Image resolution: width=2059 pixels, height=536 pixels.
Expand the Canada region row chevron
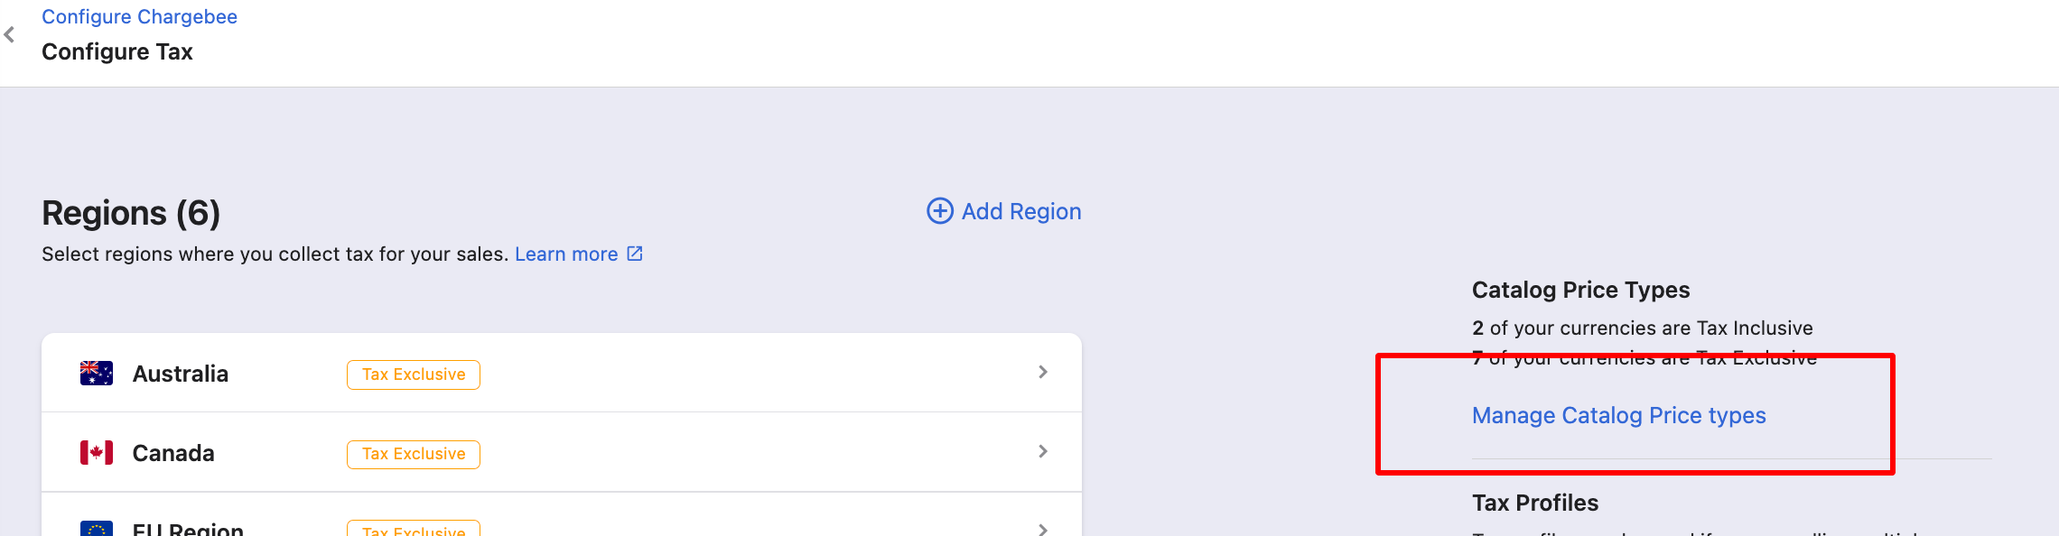pos(1043,451)
